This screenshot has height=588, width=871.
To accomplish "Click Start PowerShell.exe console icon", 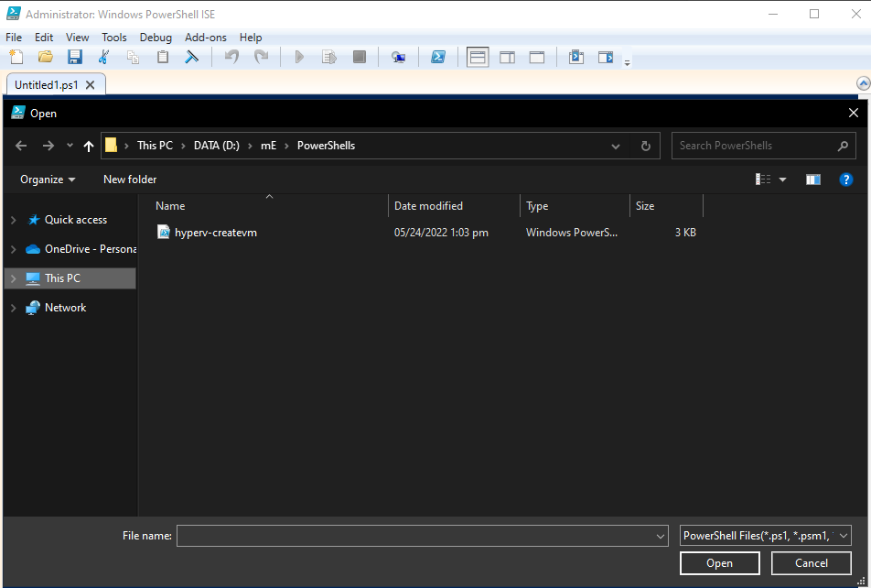I will click(x=438, y=57).
